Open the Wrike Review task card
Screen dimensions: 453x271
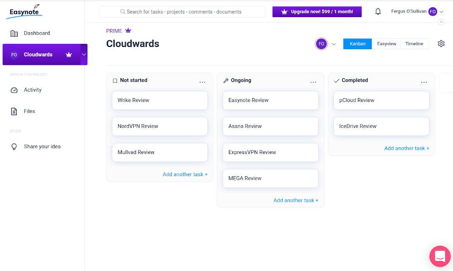click(160, 100)
